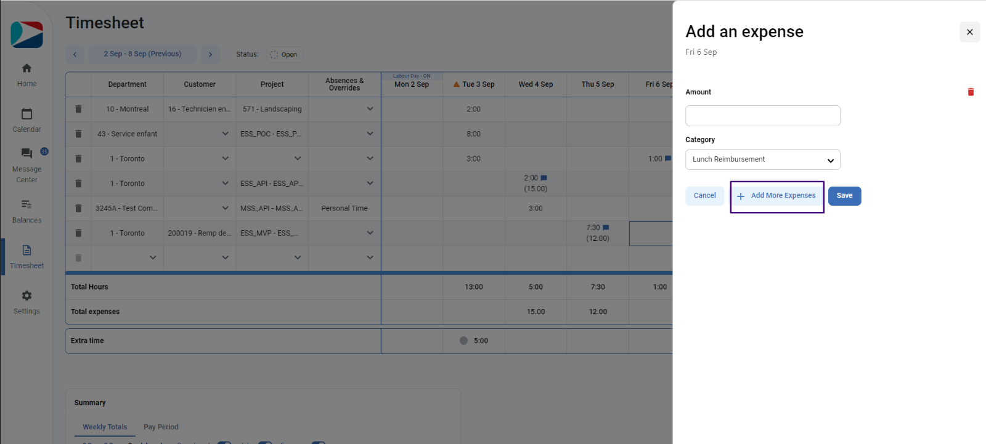Delete the 43 - Service enfant row
Viewport: 986px width, 444px height.
(78, 134)
